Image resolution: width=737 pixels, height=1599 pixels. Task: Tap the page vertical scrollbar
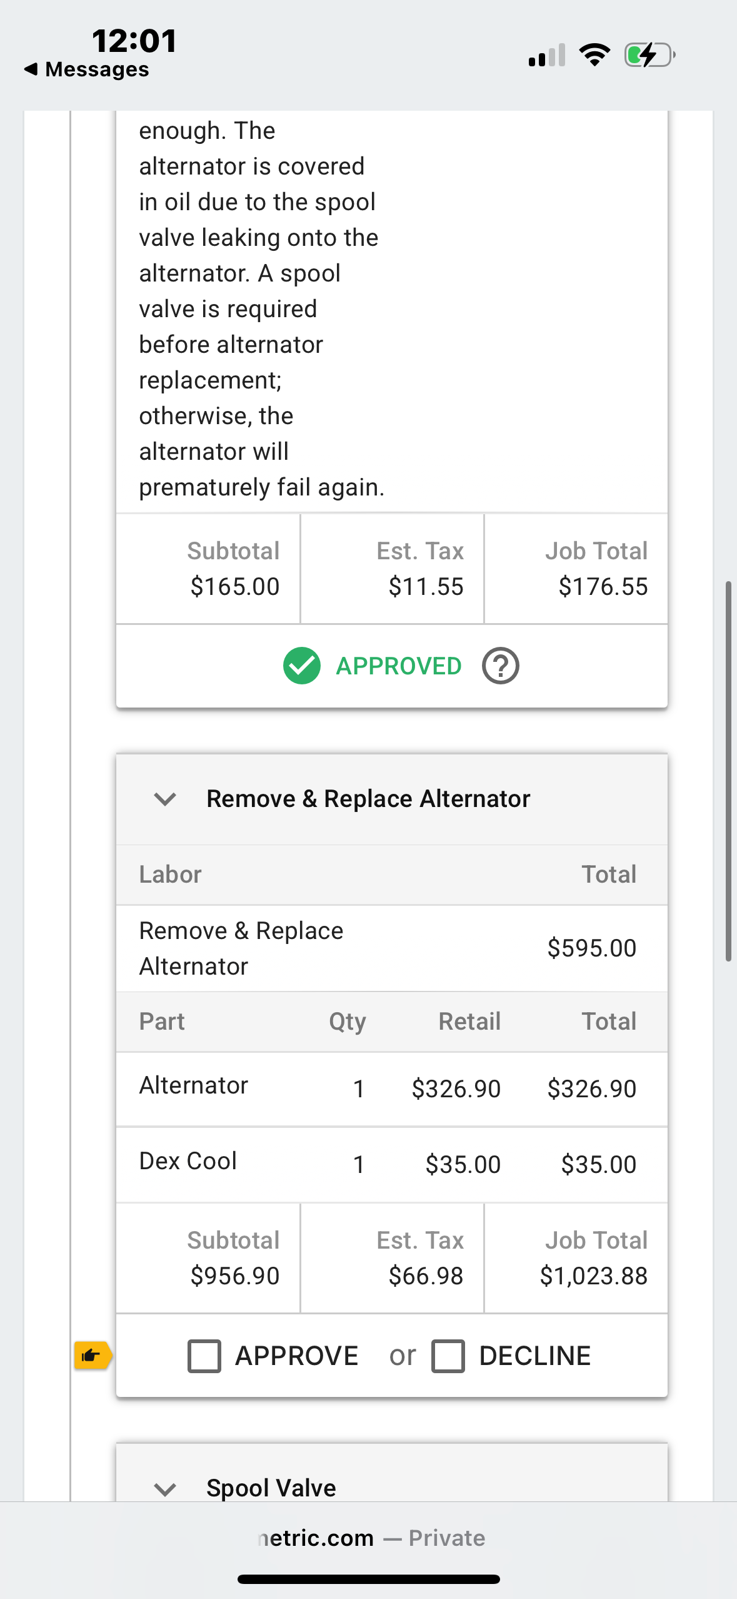tap(728, 769)
